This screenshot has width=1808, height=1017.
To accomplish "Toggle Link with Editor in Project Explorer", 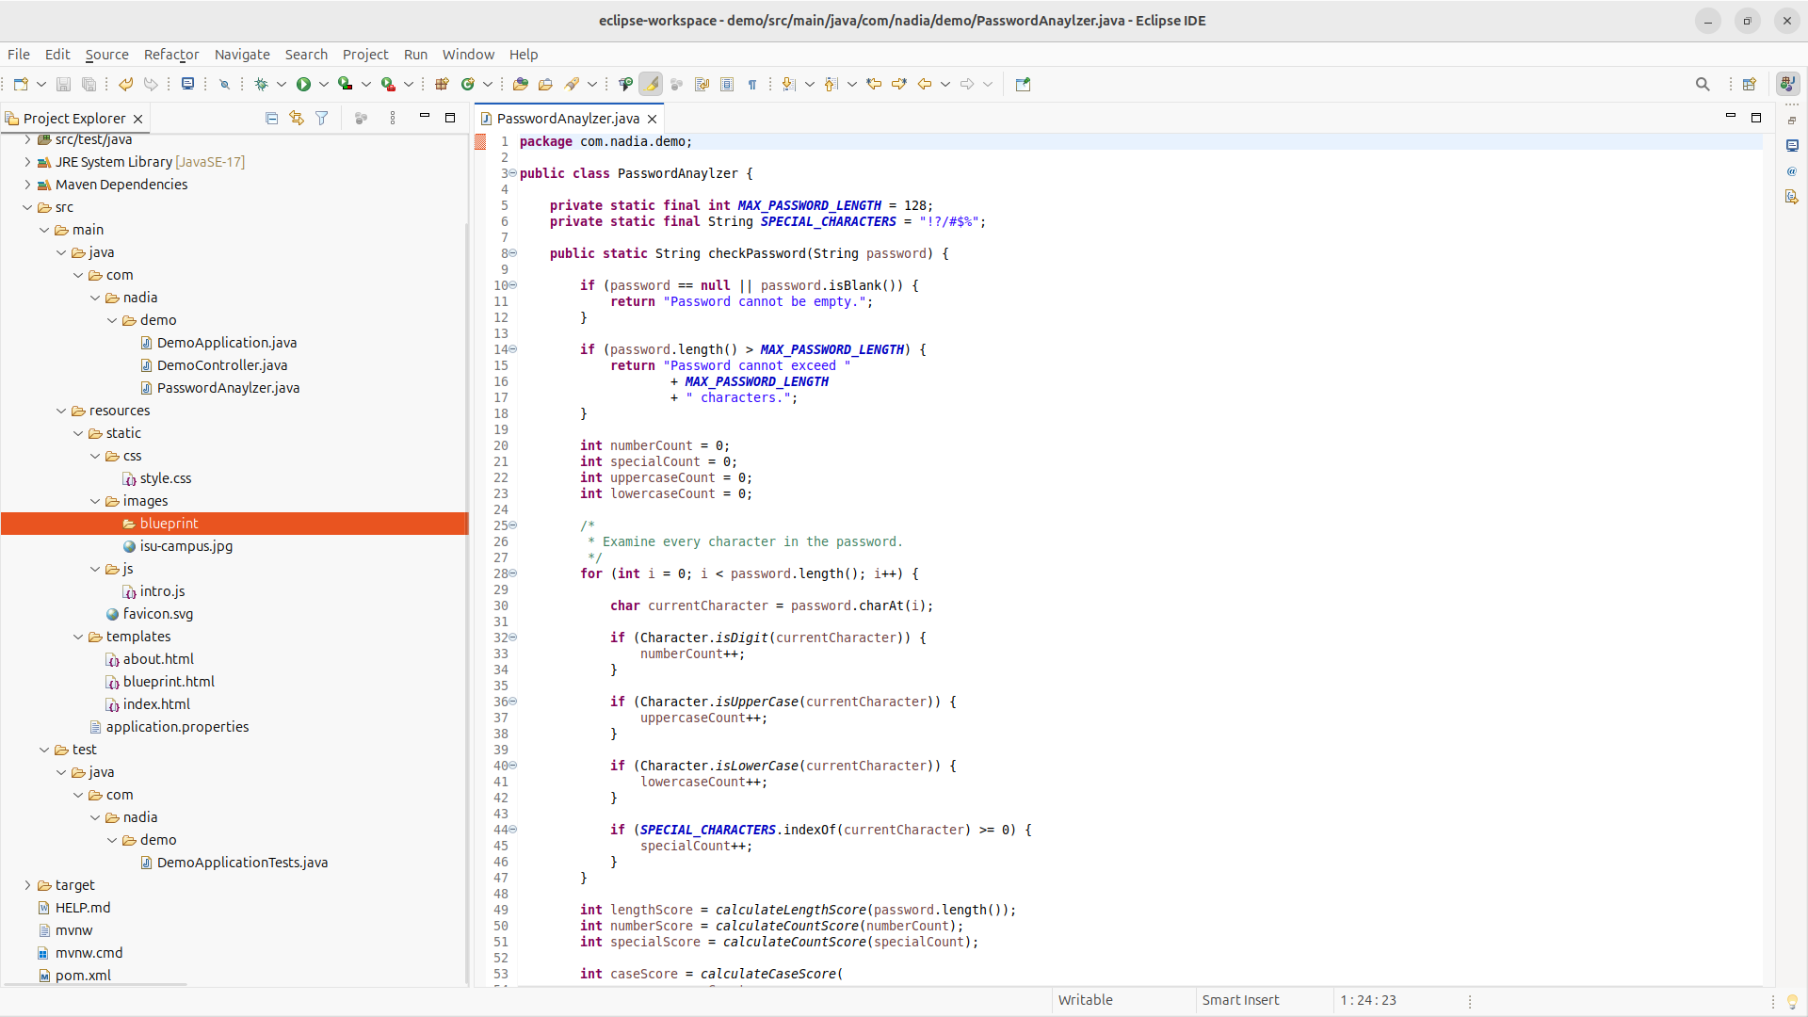I will click(x=297, y=119).
